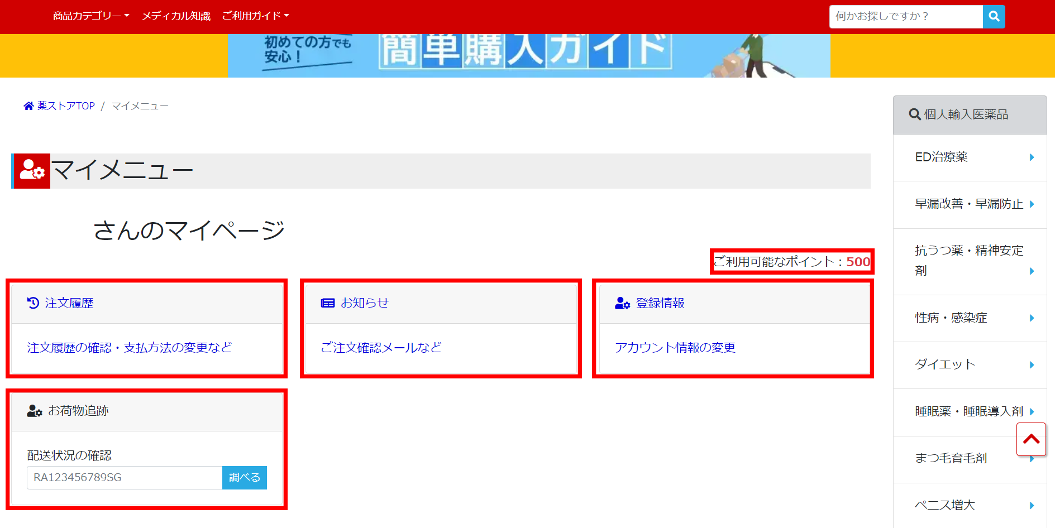The width and height of the screenshot is (1055, 528).
Task: Open ご注文確認メールなど link
Action: (x=380, y=347)
